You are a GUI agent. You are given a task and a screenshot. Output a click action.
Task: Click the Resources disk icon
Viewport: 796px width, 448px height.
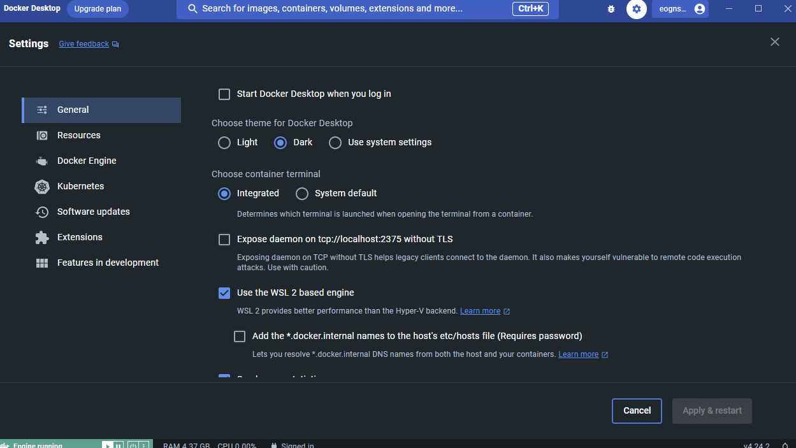click(x=42, y=135)
